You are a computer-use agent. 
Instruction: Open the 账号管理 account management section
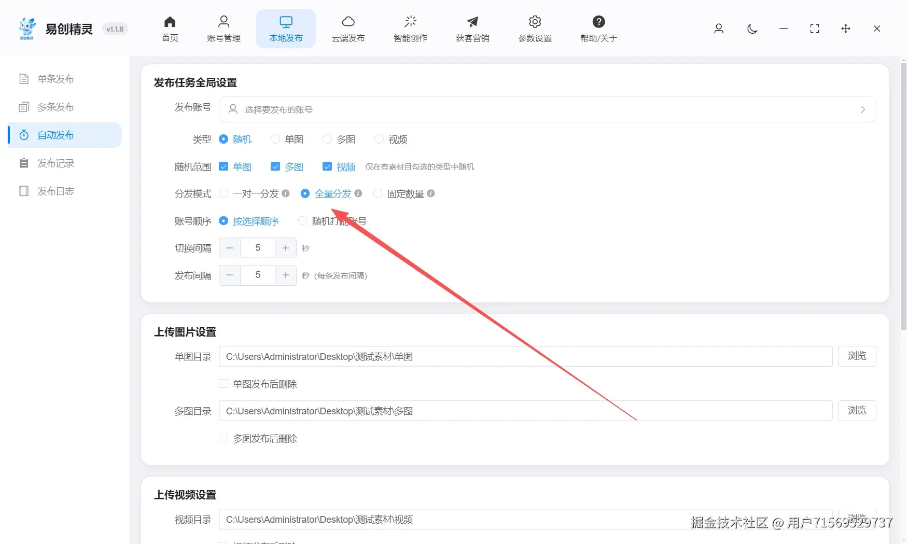point(224,29)
